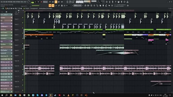Toggle the metronome icon
The height and width of the screenshot is (97, 173).
point(50,2)
